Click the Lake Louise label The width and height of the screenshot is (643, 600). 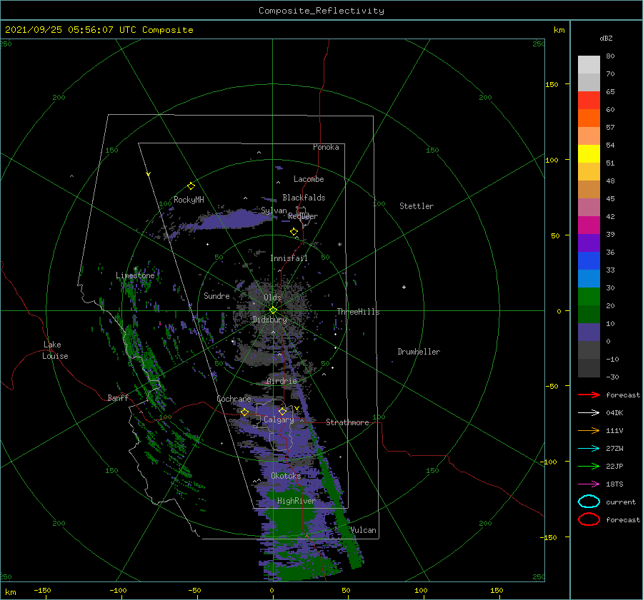click(x=55, y=350)
